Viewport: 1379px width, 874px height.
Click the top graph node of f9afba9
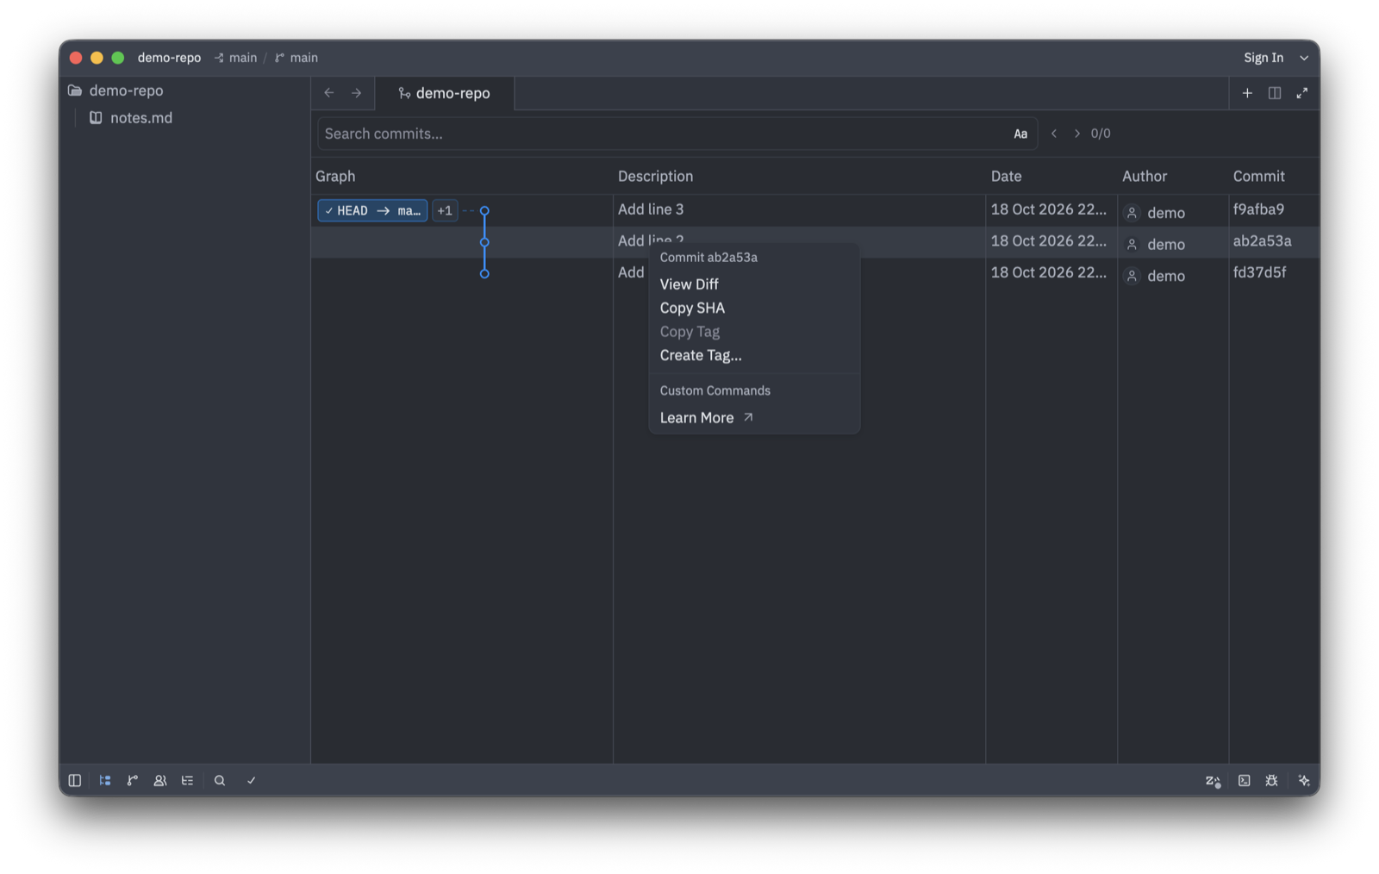tap(484, 210)
